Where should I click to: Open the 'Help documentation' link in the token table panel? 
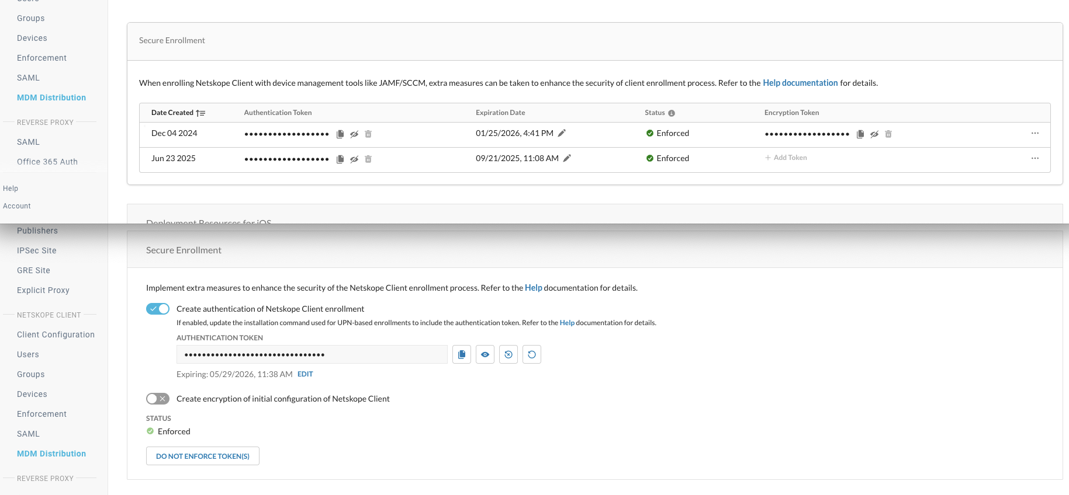(800, 83)
